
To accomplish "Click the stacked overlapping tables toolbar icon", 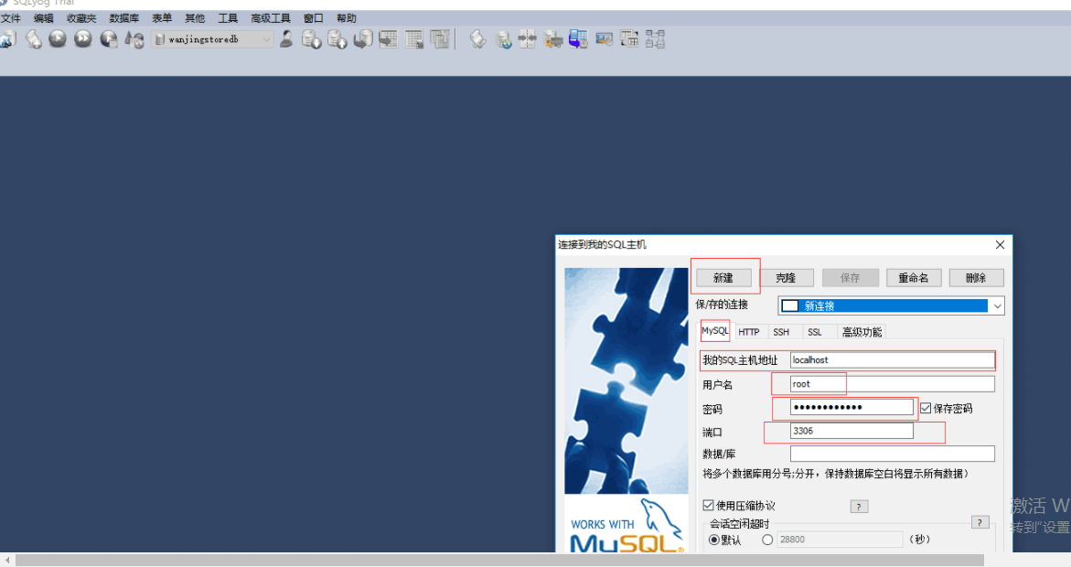I will (x=440, y=39).
